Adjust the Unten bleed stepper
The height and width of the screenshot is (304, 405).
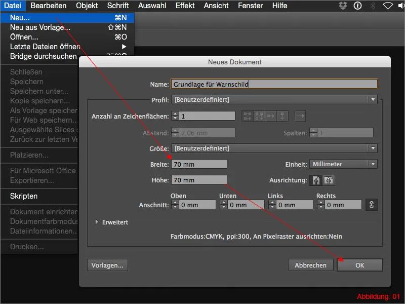point(224,205)
